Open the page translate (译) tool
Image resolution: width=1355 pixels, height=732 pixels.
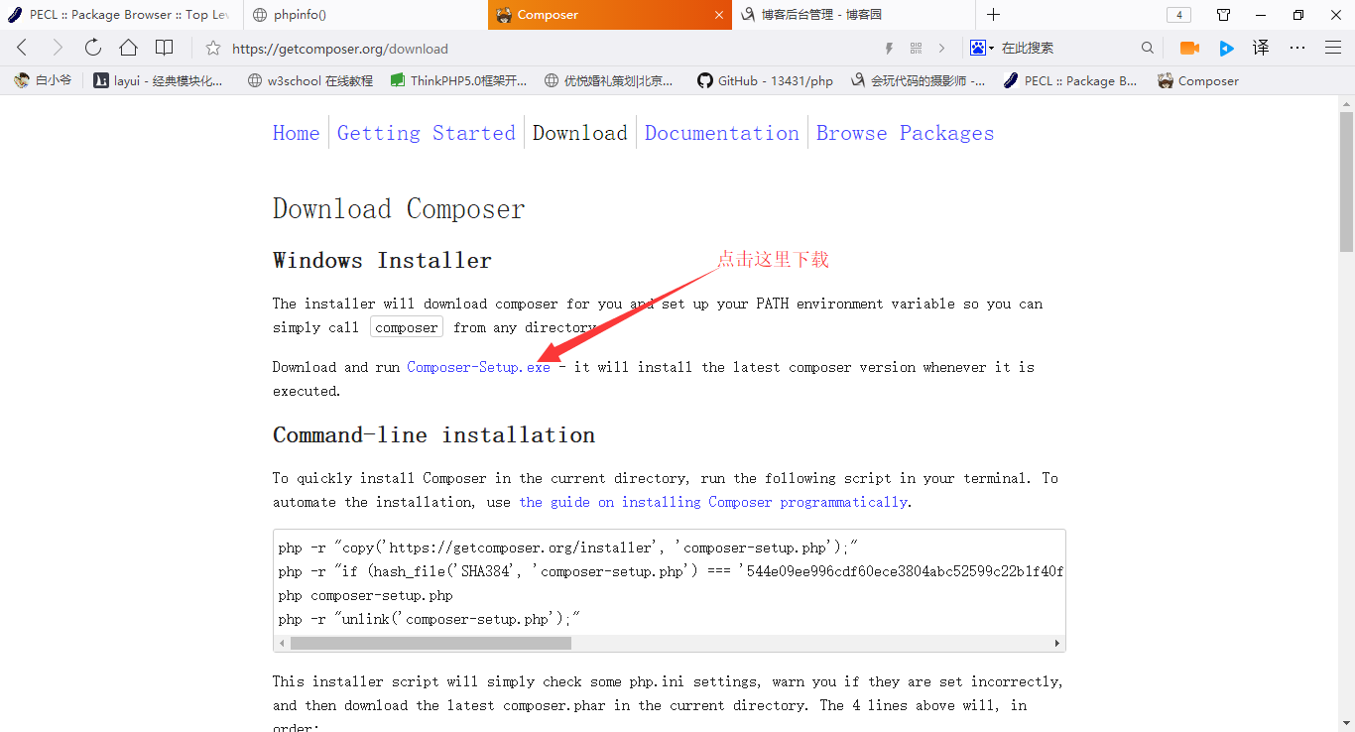(x=1261, y=48)
